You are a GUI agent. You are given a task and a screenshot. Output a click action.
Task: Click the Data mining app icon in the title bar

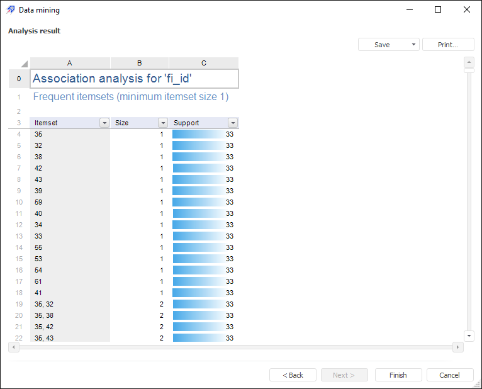point(10,10)
